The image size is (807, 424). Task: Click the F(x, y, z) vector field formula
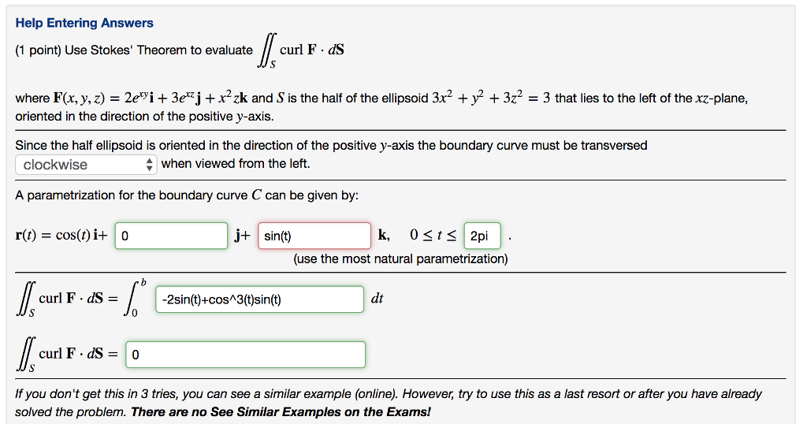151,99
